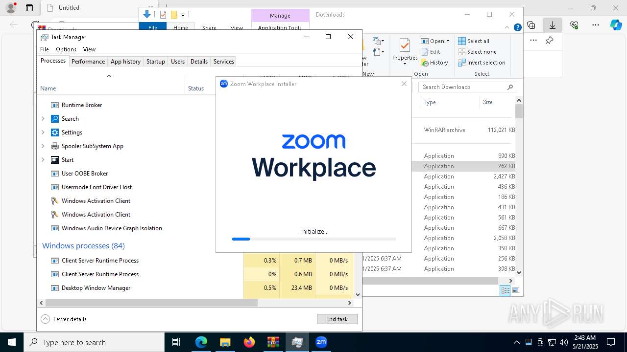The height and width of the screenshot is (352, 627).
Task: Launch Copilot icon in Edge
Action: [616, 25]
